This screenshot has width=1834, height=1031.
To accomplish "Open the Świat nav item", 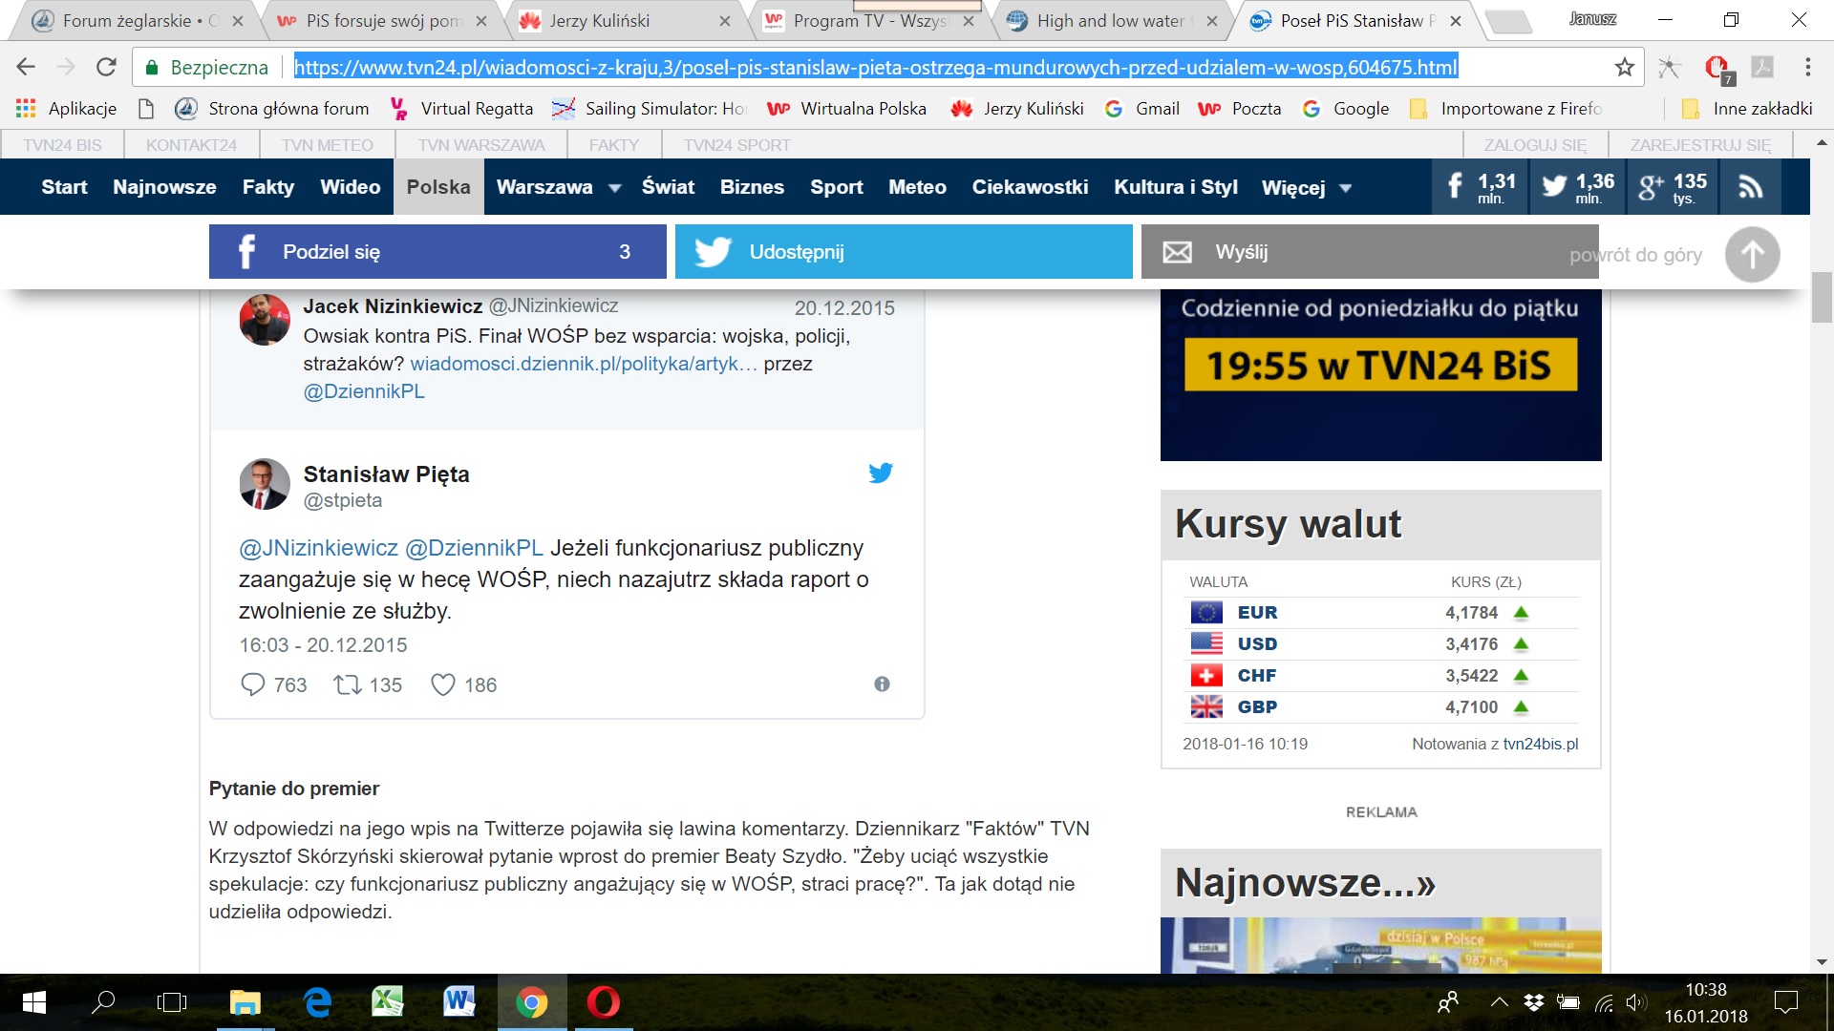I will (668, 187).
